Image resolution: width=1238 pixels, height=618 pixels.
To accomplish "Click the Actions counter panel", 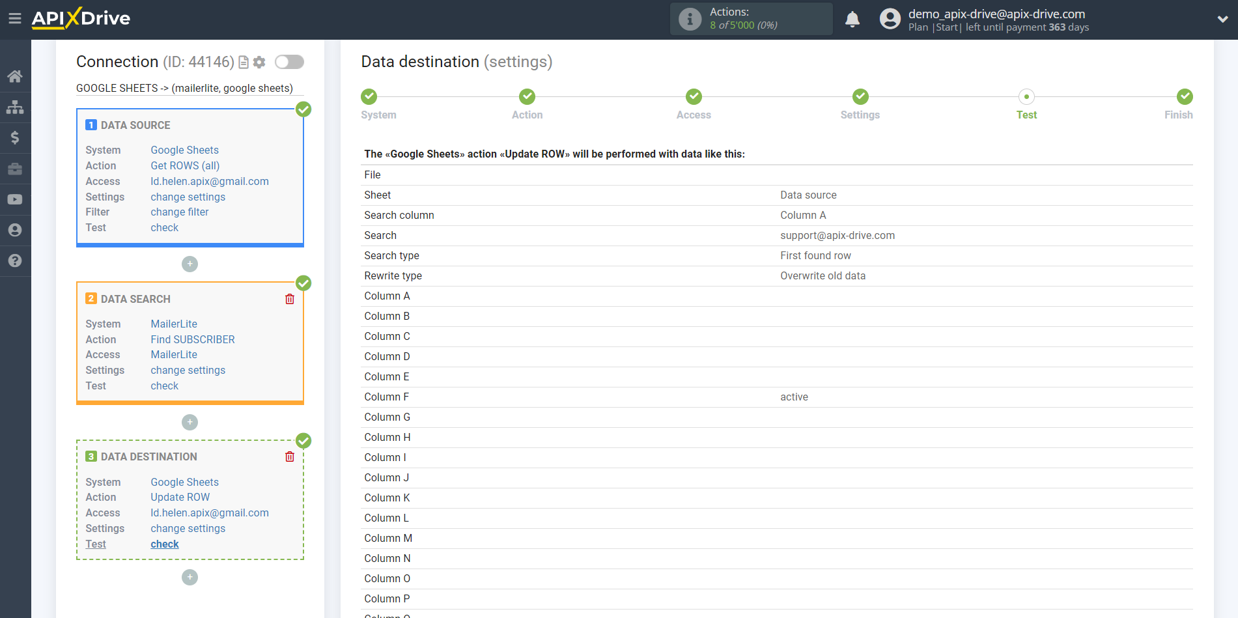I will [x=751, y=19].
